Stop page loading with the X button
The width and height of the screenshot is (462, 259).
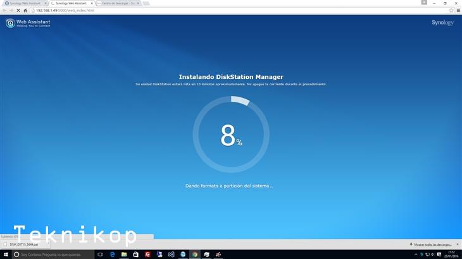point(17,10)
